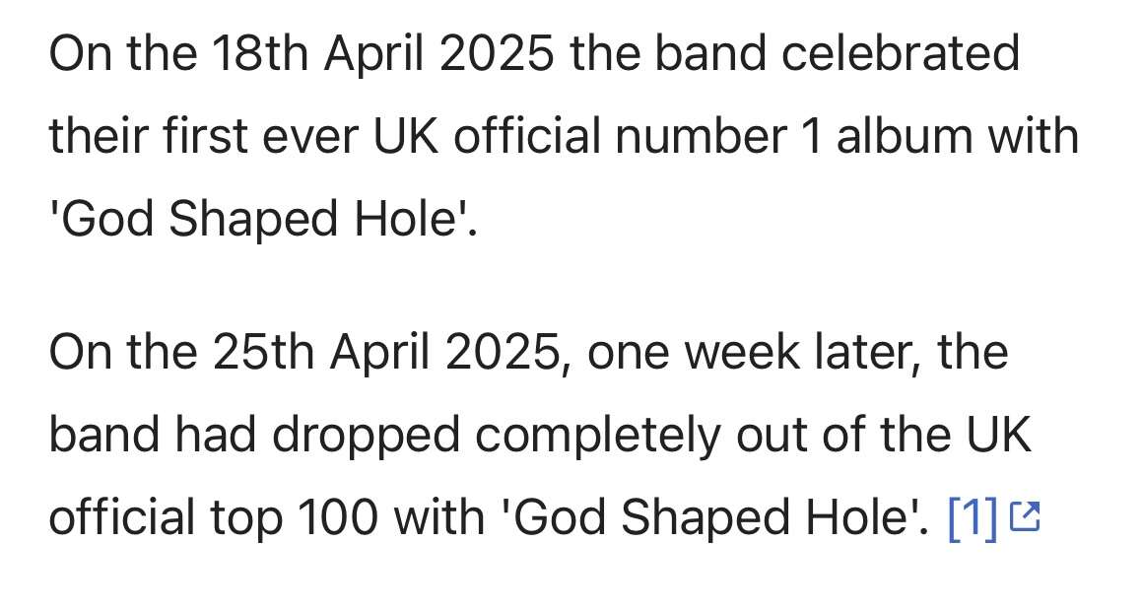Click the external link arrow icon
Screen dimensions: 1142x611
(x=1026, y=517)
